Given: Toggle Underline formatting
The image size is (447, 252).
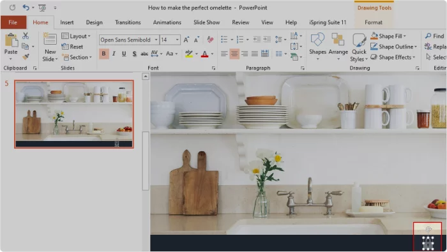Looking at the screenshot, I should (x=124, y=54).
